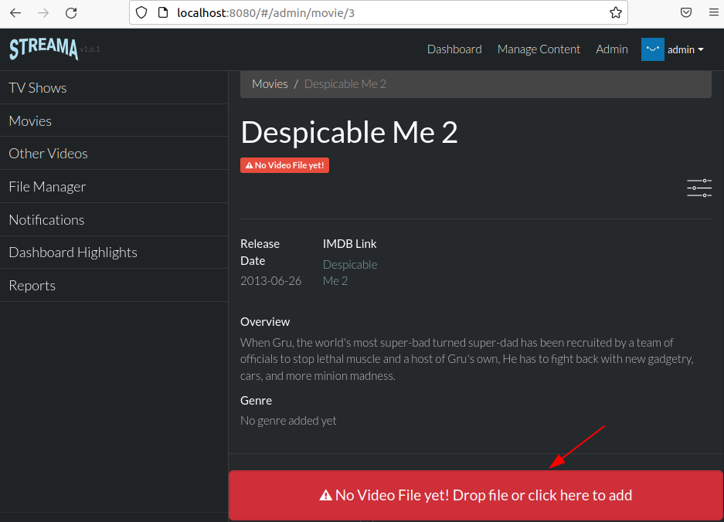Screen dimensions: 724x522
Task: Click the Genre heading
Action: [256, 400]
